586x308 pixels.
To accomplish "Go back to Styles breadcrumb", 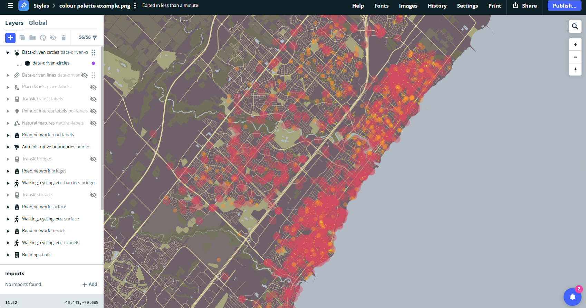I will tap(41, 6).
